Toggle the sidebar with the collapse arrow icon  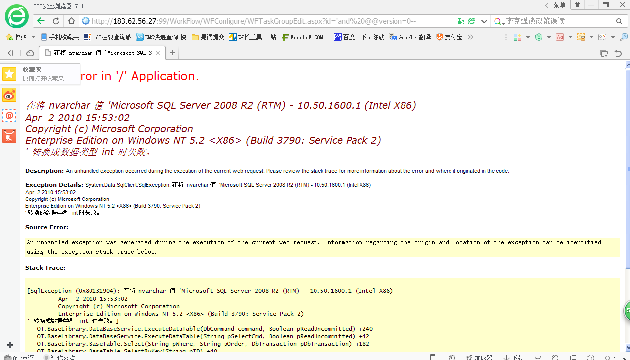click(10, 53)
